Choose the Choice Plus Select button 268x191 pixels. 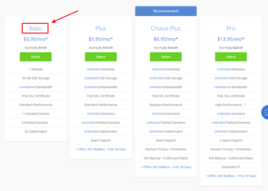[166, 57]
